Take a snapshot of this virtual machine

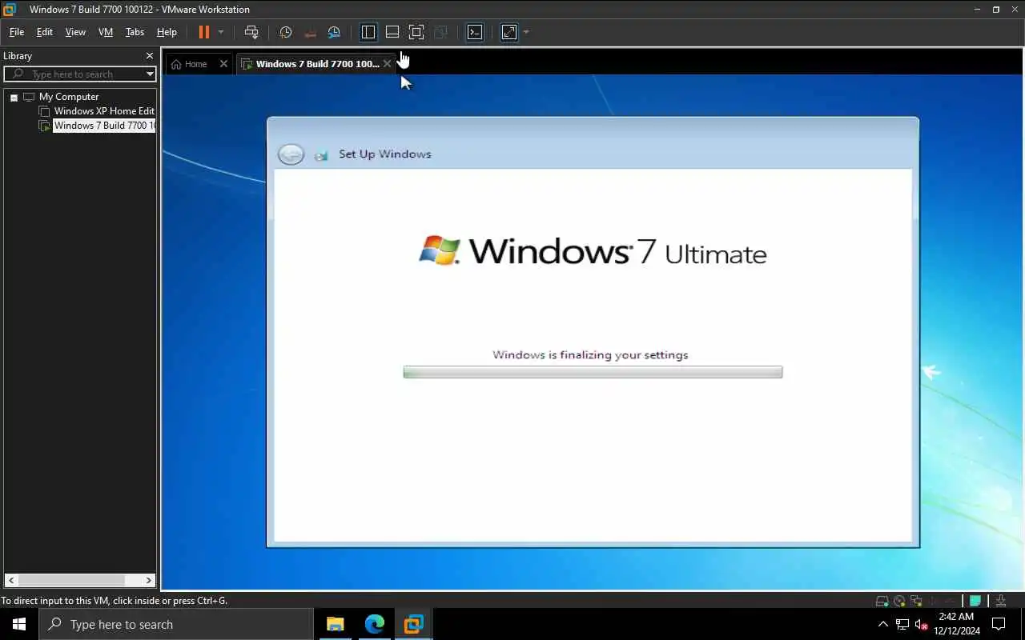click(286, 32)
